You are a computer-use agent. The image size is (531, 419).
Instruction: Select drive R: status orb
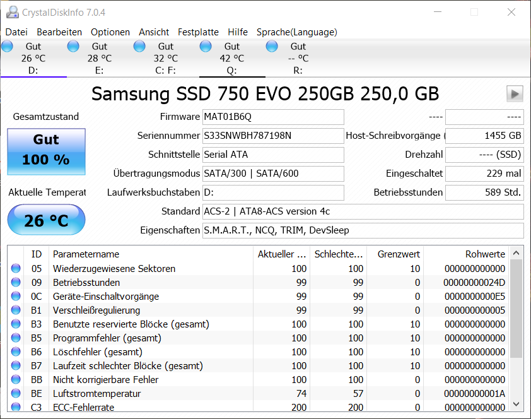[x=272, y=47]
